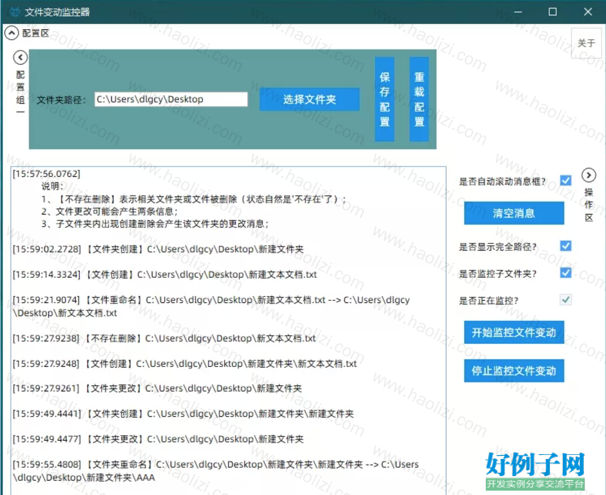Toggle the 是否监控子文件夹 checkbox

[x=566, y=273]
